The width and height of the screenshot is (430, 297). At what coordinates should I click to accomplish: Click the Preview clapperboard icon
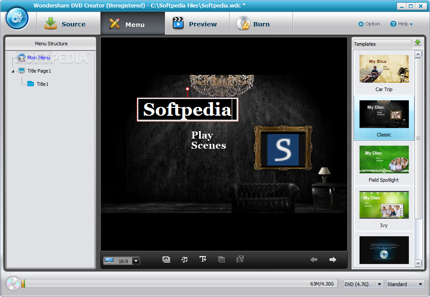point(178,23)
